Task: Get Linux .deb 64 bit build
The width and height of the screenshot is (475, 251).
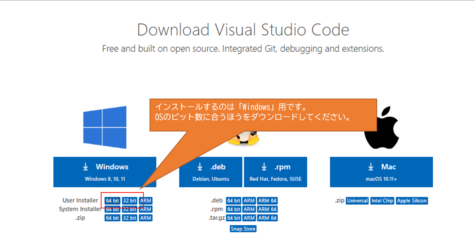Action: tap(234, 200)
